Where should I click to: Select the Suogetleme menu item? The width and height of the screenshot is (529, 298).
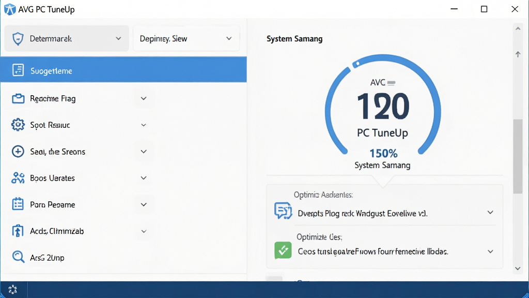[x=123, y=70]
